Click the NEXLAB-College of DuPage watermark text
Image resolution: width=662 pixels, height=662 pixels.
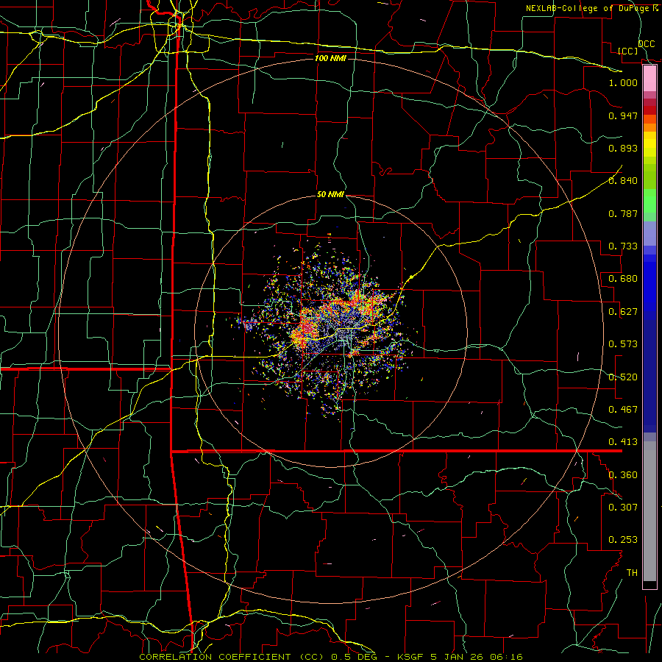[591, 8]
